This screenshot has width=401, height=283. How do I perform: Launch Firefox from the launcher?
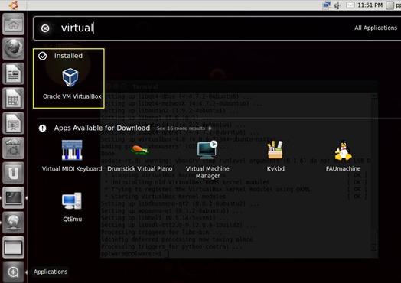pos(13,49)
